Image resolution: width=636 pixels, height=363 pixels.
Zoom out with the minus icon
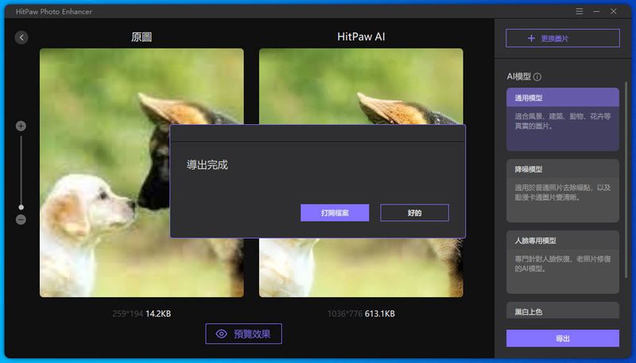click(21, 220)
